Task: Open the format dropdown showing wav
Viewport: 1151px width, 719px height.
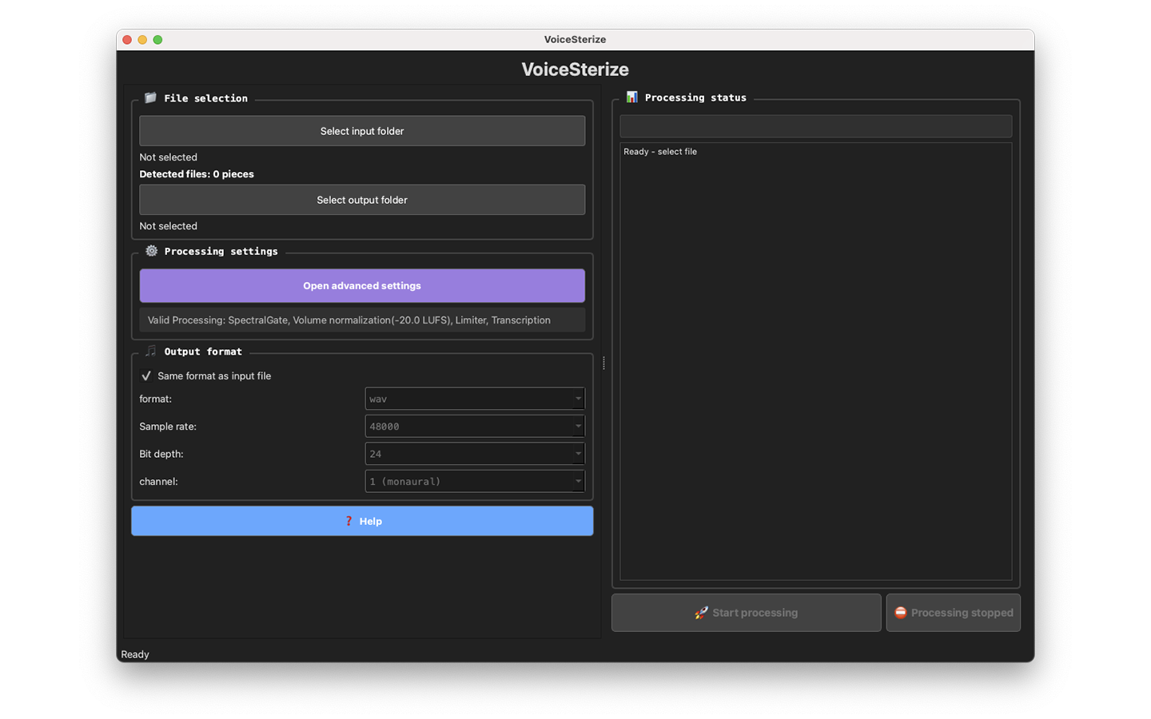Action: pyautogui.click(x=475, y=398)
